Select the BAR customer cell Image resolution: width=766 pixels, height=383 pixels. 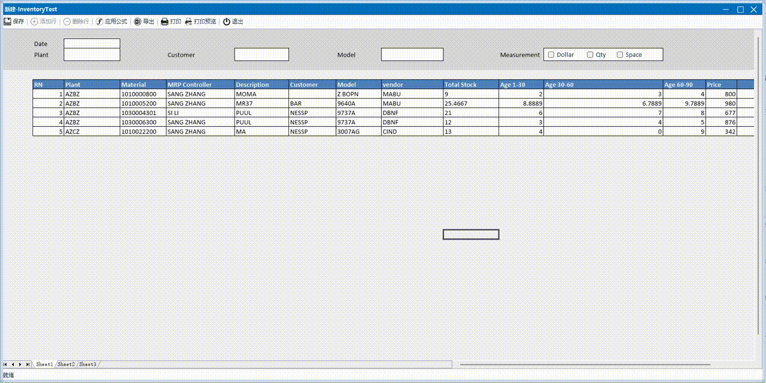click(312, 104)
